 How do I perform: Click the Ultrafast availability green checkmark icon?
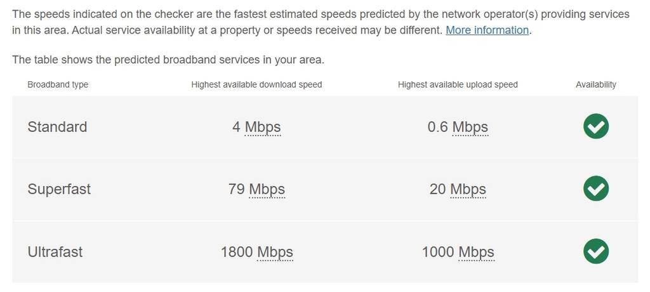(595, 251)
